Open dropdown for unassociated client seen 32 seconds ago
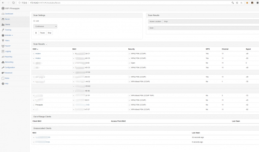 tap(34, 138)
